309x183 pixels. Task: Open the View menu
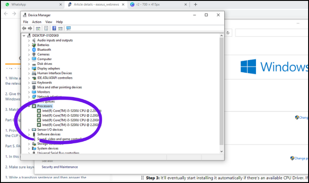49,22
